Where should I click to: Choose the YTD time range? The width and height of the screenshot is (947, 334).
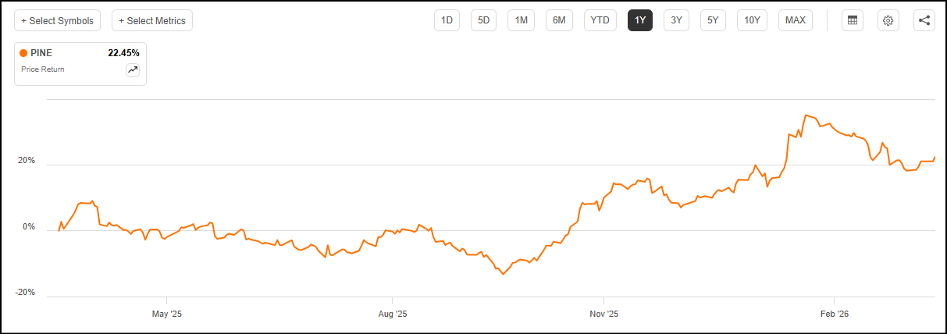(600, 20)
